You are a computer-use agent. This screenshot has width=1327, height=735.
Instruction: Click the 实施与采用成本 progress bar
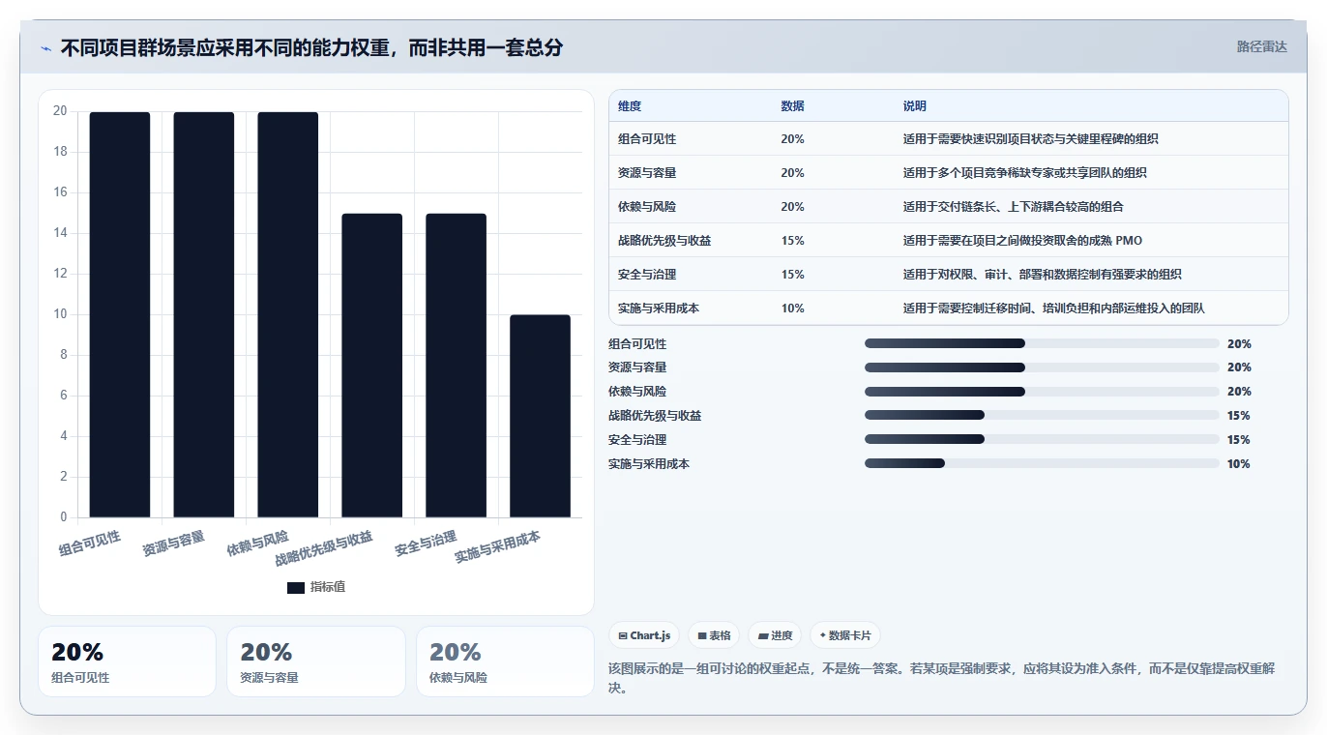coord(1042,463)
